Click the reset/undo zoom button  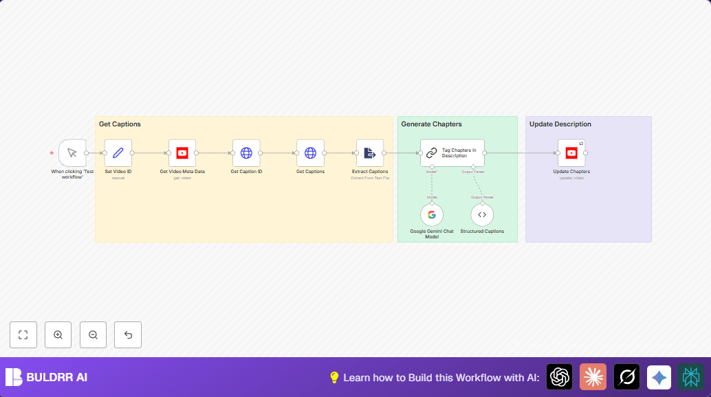[128, 335]
